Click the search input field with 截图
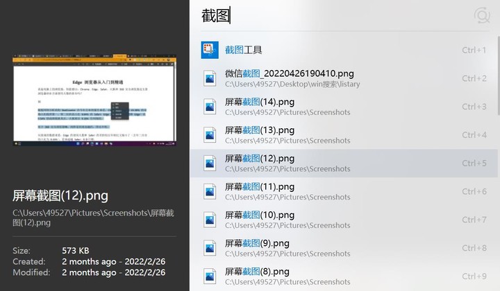Viewport: 500px width, 291px height. (x=333, y=16)
